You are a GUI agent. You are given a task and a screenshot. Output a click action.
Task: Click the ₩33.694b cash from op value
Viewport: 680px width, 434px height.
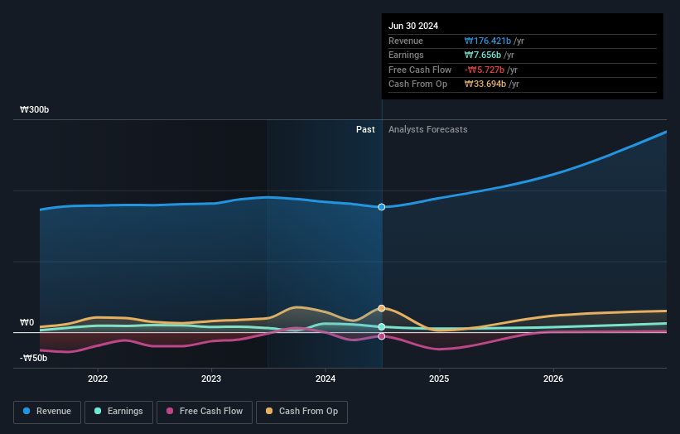point(485,84)
